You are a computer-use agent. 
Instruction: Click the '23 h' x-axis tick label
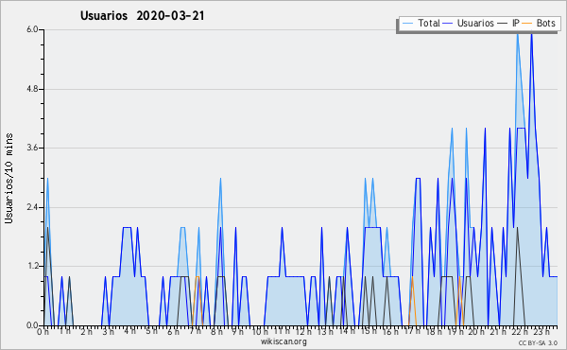(542, 331)
